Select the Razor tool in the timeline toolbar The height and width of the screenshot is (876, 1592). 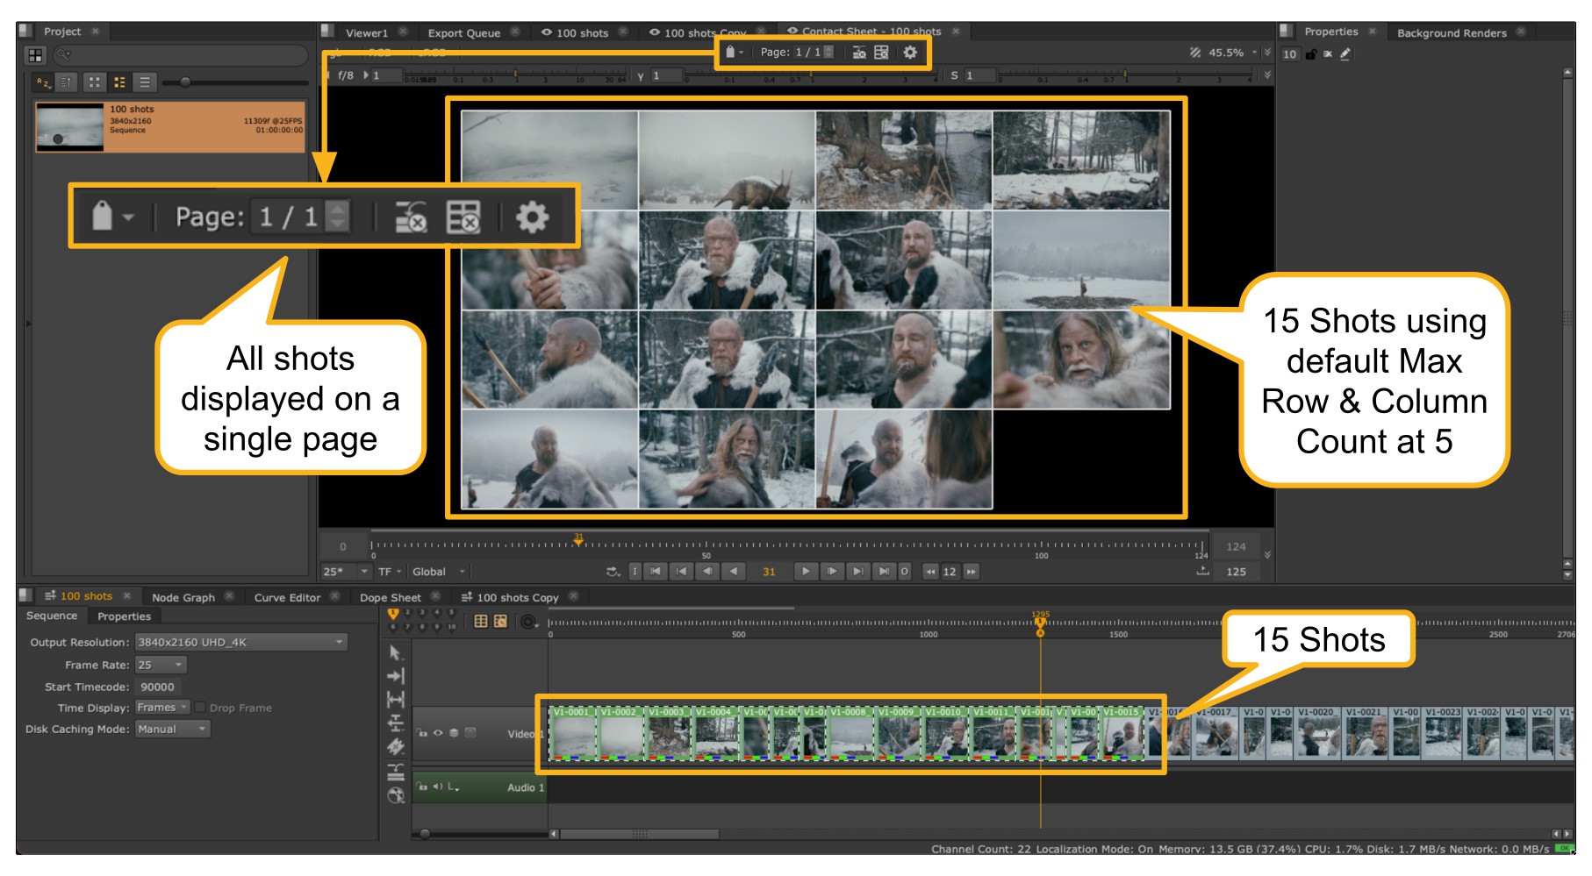pyautogui.click(x=397, y=747)
